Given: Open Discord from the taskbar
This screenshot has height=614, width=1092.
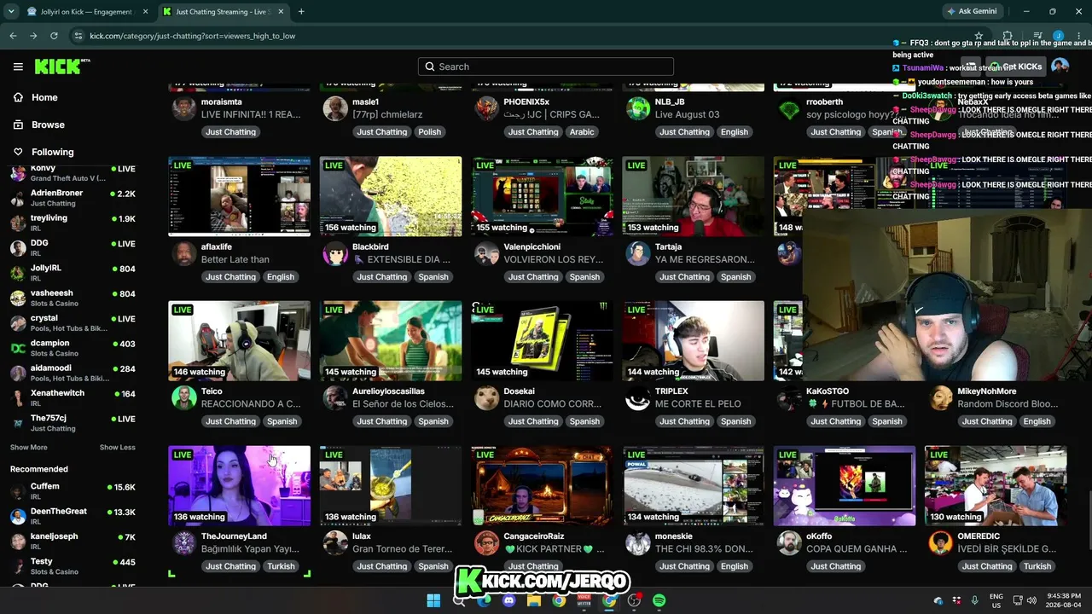Looking at the screenshot, I should point(509,600).
